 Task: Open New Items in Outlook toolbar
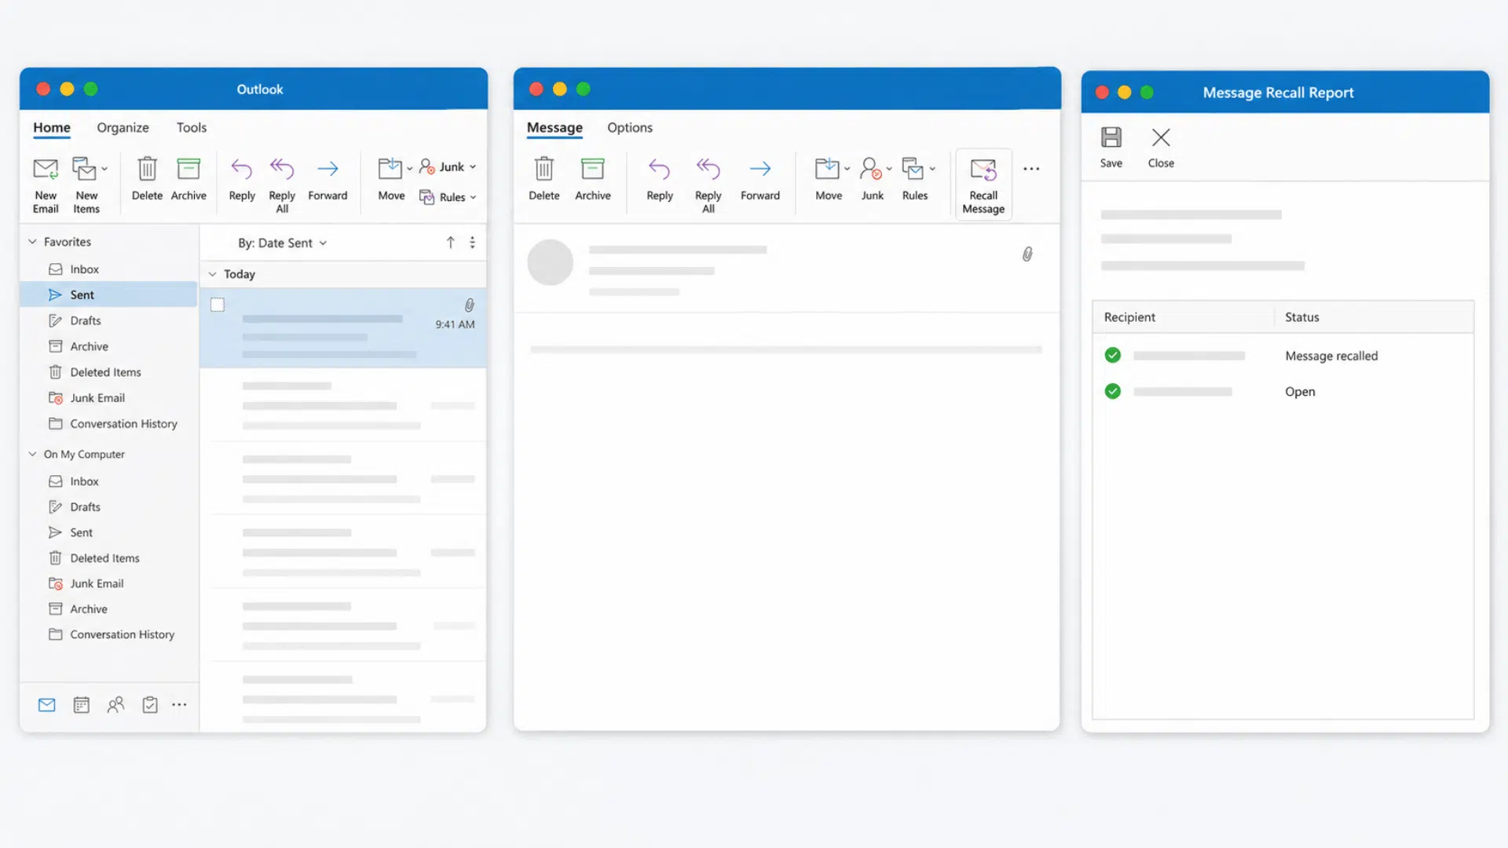click(86, 185)
